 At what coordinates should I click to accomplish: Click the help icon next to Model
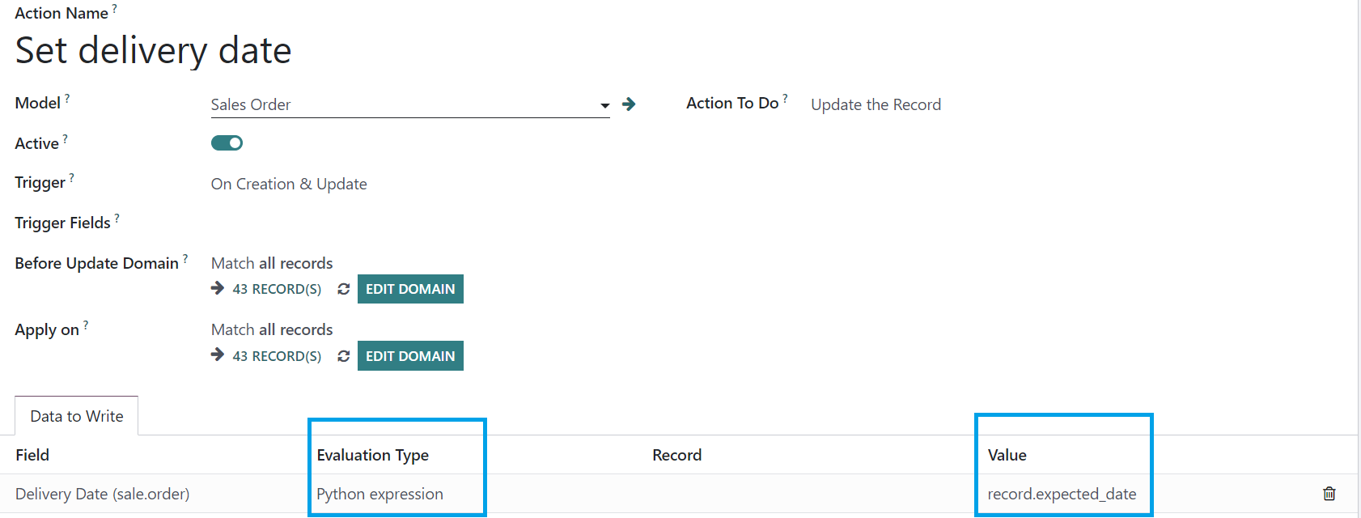pos(67,98)
